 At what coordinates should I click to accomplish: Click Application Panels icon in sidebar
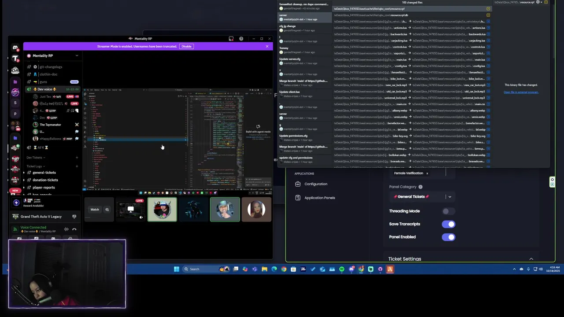(x=298, y=198)
